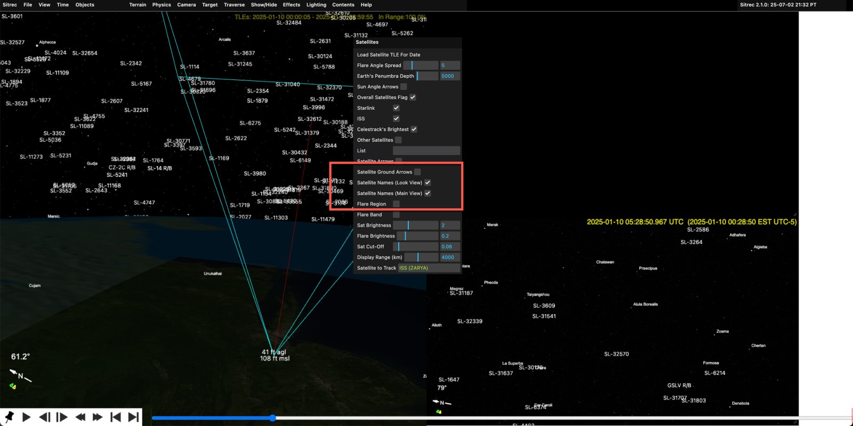The width and height of the screenshot is (853, 426).
Task: Collapse the Satellites panel header
Action: 367,42
